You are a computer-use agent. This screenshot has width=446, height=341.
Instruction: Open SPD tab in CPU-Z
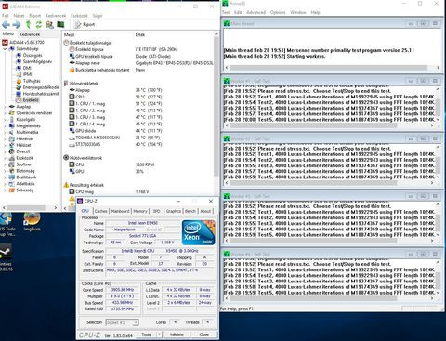[x=156, y=211]
